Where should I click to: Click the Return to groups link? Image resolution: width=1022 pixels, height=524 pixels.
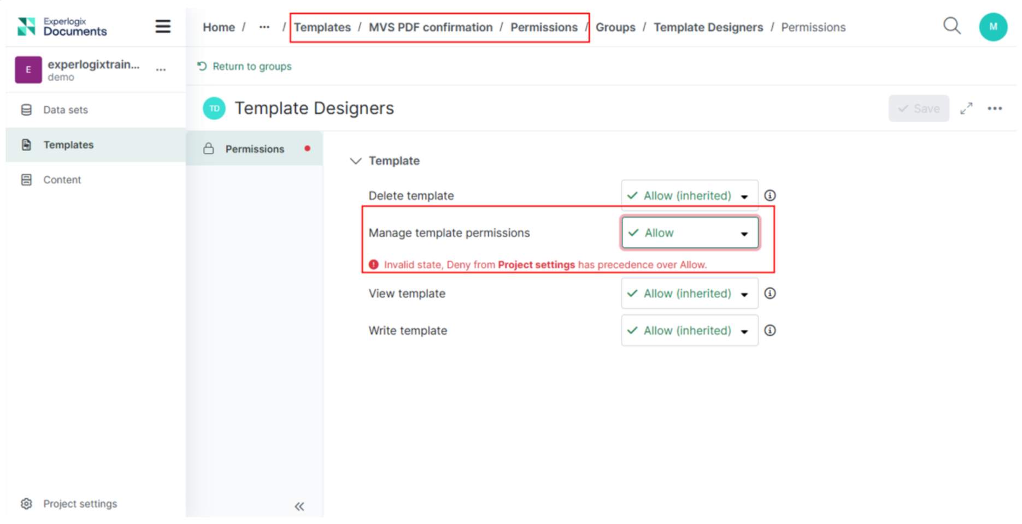coord(251,66)
